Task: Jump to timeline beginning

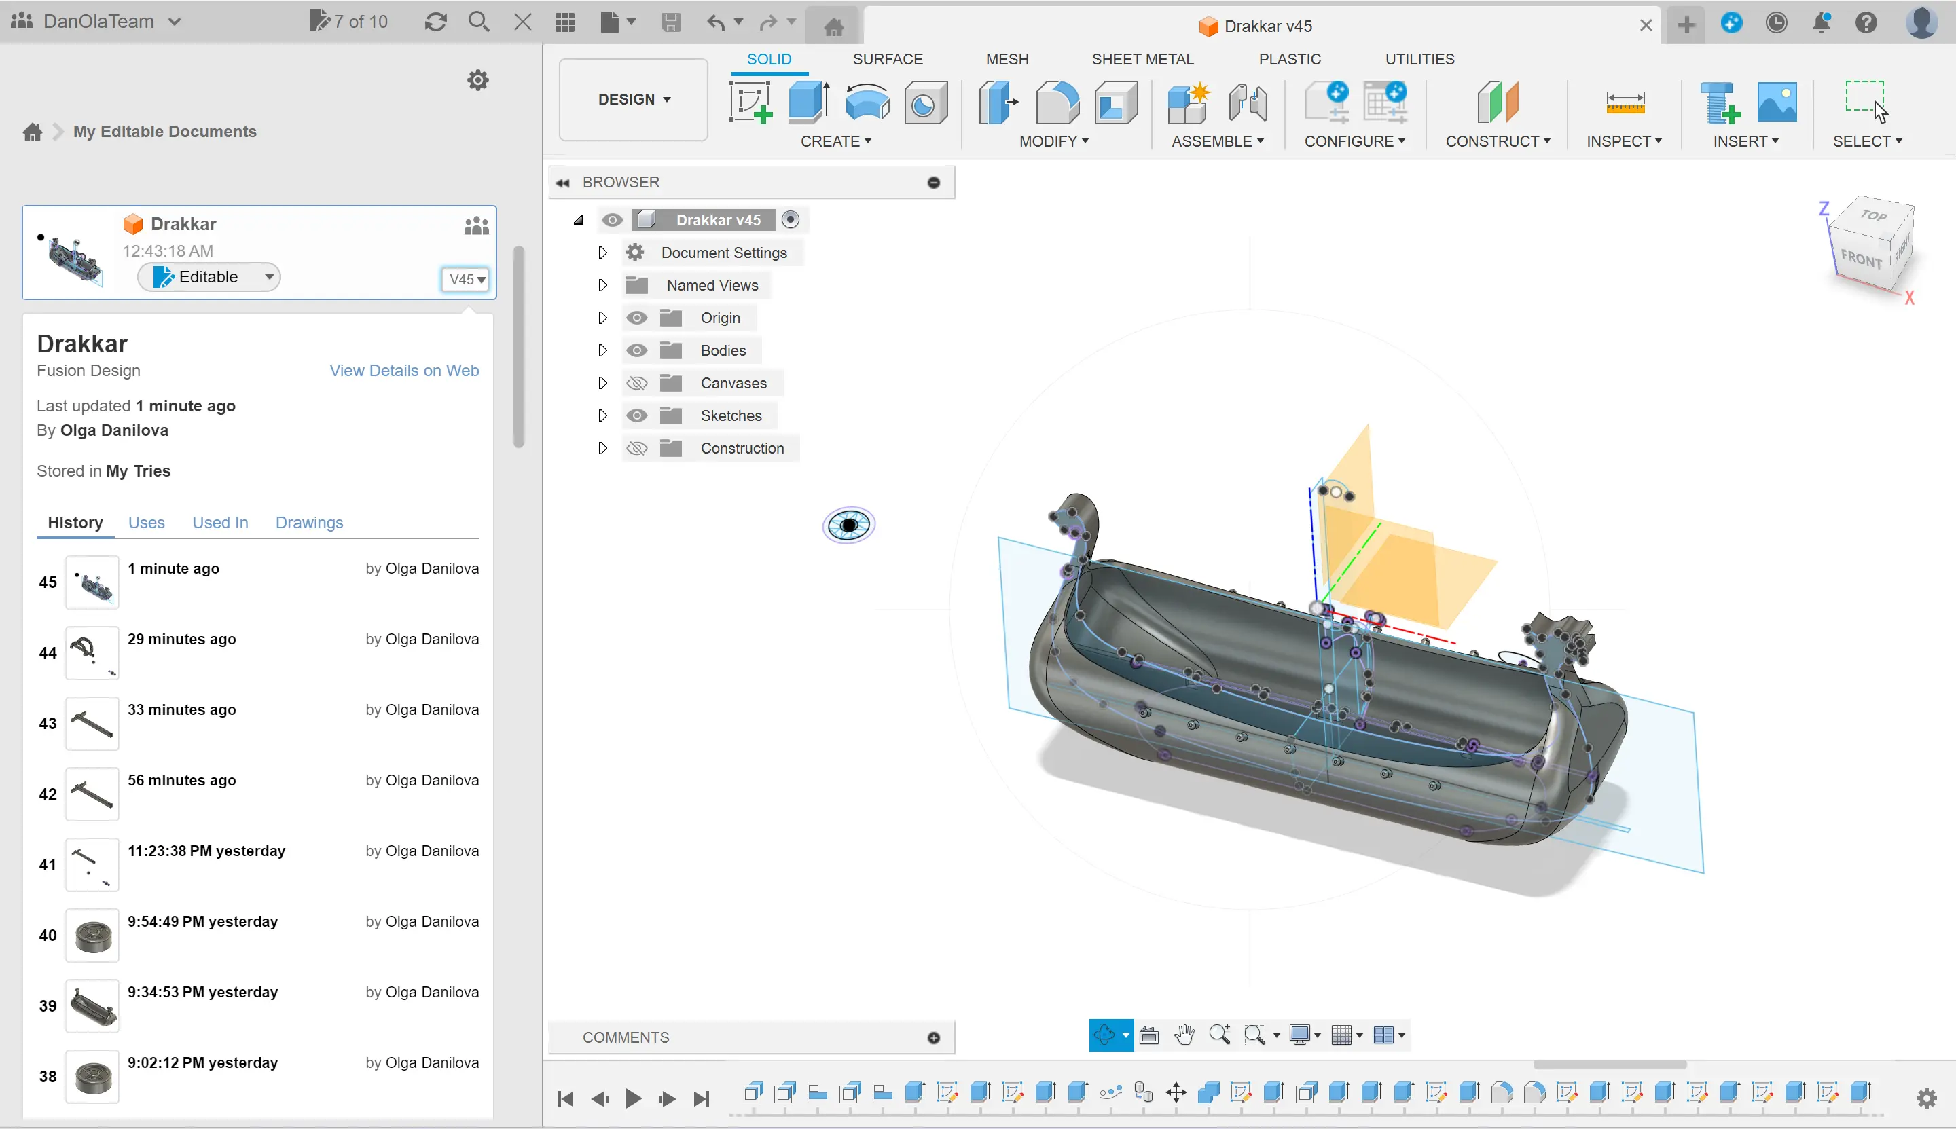Action: 565,1098
